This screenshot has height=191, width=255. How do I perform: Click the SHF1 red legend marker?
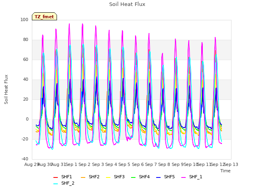[56, 177]
